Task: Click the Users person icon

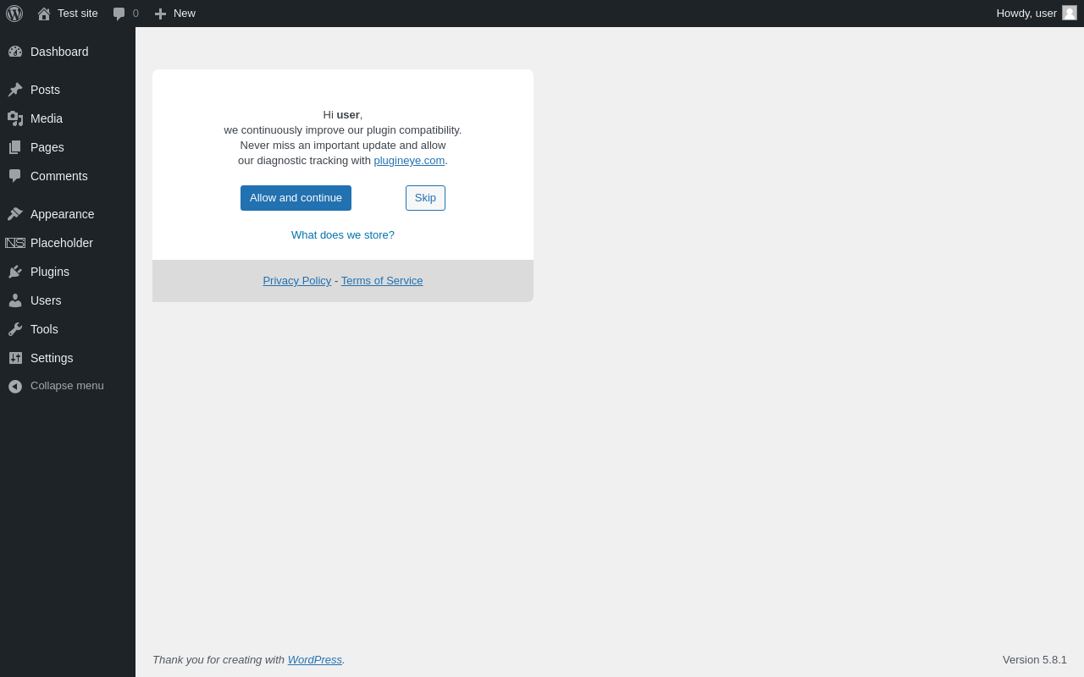Action: (x=15, y=300)
